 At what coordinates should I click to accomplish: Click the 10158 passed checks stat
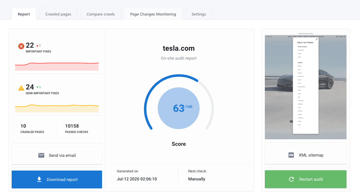click(x=77, y=129)
